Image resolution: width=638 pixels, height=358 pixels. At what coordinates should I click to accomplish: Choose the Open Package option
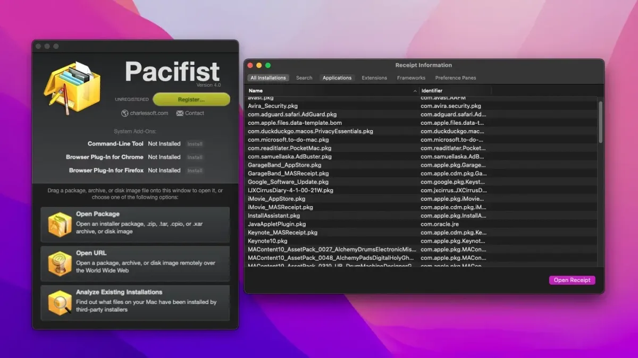tap(135, 225)
